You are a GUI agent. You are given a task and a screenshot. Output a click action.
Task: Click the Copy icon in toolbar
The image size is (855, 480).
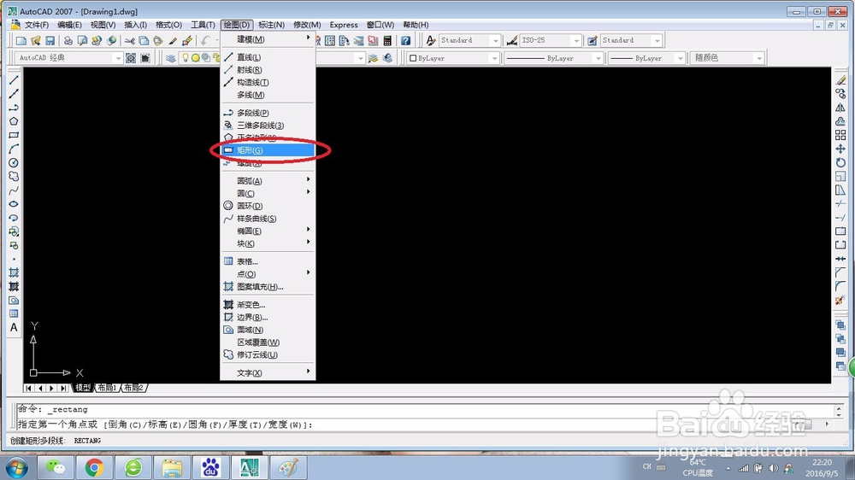144,40
